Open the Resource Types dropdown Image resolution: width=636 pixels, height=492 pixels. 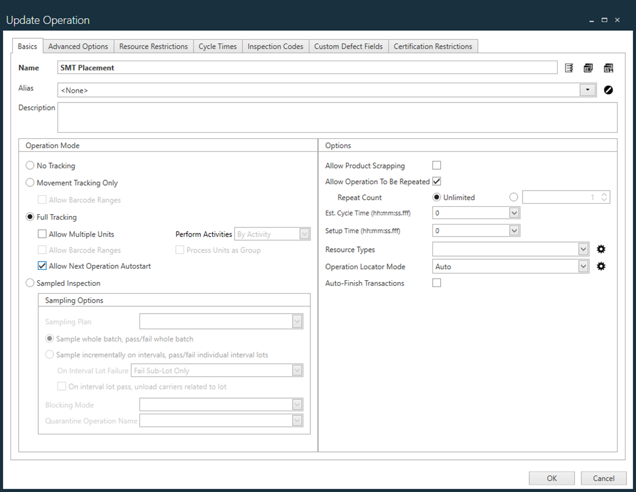pos(583,249)
